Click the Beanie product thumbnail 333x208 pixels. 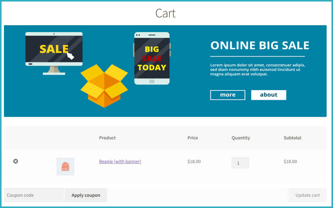point(65,166)
